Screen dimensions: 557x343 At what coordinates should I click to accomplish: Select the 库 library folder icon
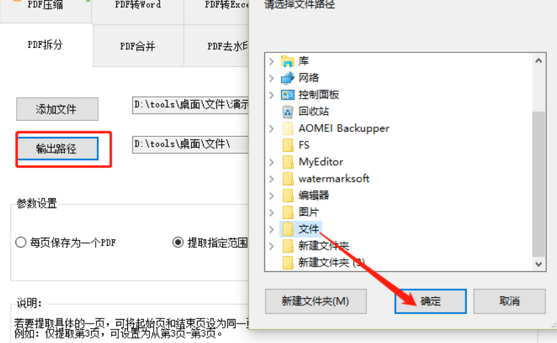[288, 61]
